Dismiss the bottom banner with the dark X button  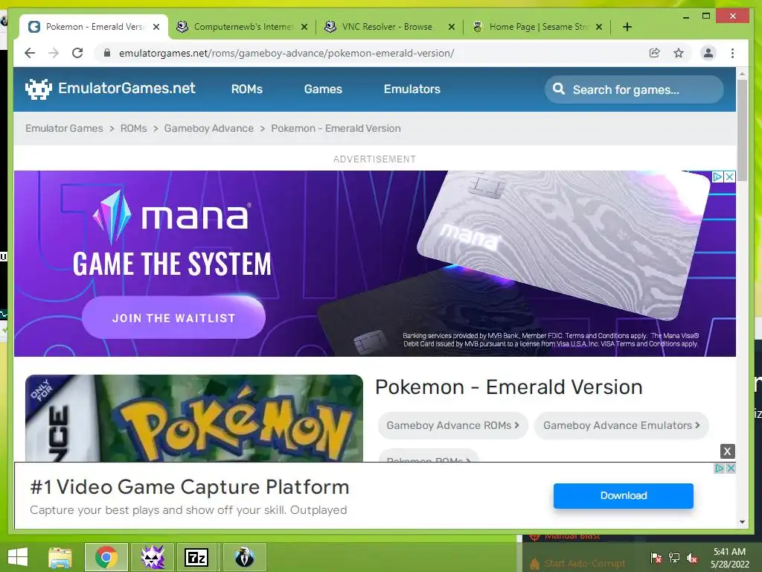coord(727,451)
